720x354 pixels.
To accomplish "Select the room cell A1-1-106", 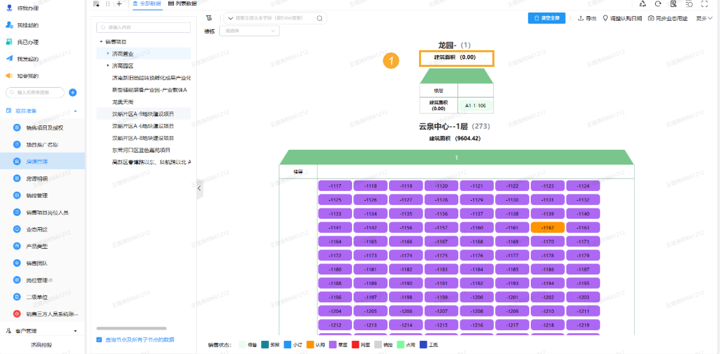I will tap(476, 105).
